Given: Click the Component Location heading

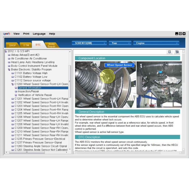Looking at the screenshot, I should pyautogui.click(x=127, y=58).
